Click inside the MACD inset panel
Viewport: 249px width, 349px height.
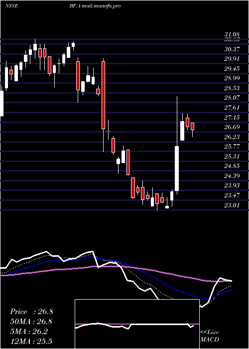137,324
